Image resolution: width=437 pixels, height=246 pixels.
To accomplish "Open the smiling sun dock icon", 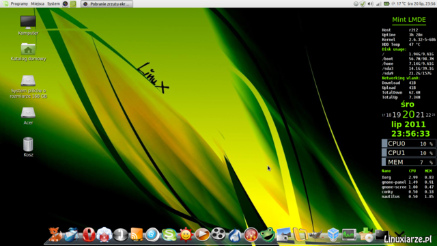I will coord(186,234).
